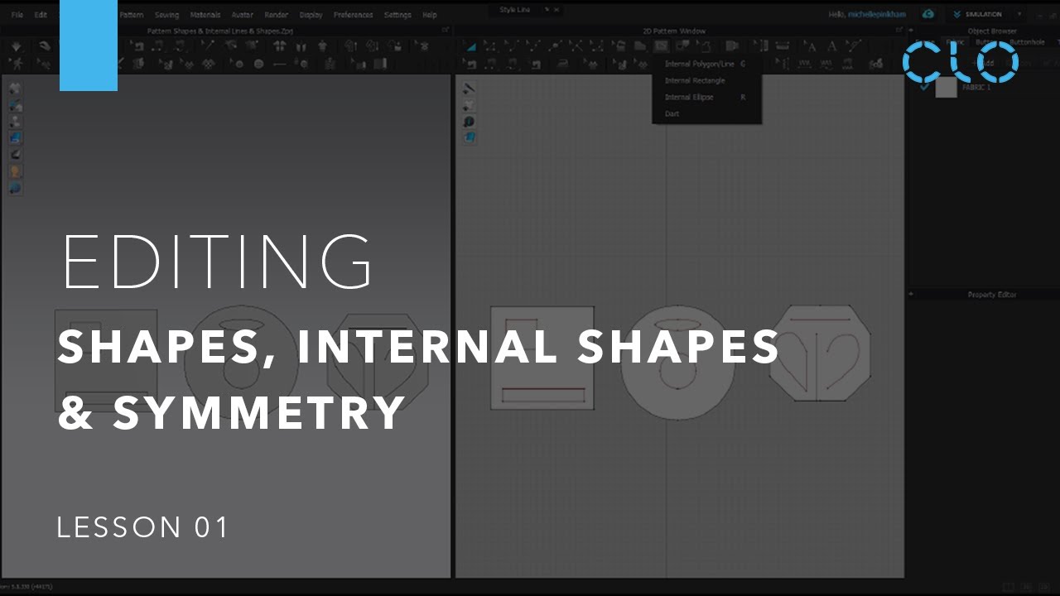Click the FABRIC 1 gray color swatch
This screenshot has height=596, width=1060.
pos(946,87)
